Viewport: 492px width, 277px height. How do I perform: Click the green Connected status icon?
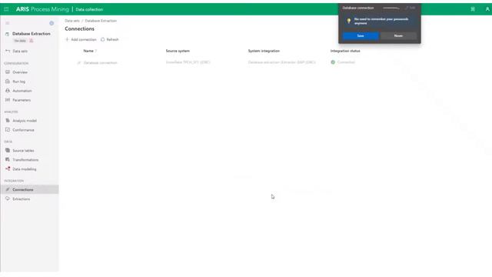[333, 62]
